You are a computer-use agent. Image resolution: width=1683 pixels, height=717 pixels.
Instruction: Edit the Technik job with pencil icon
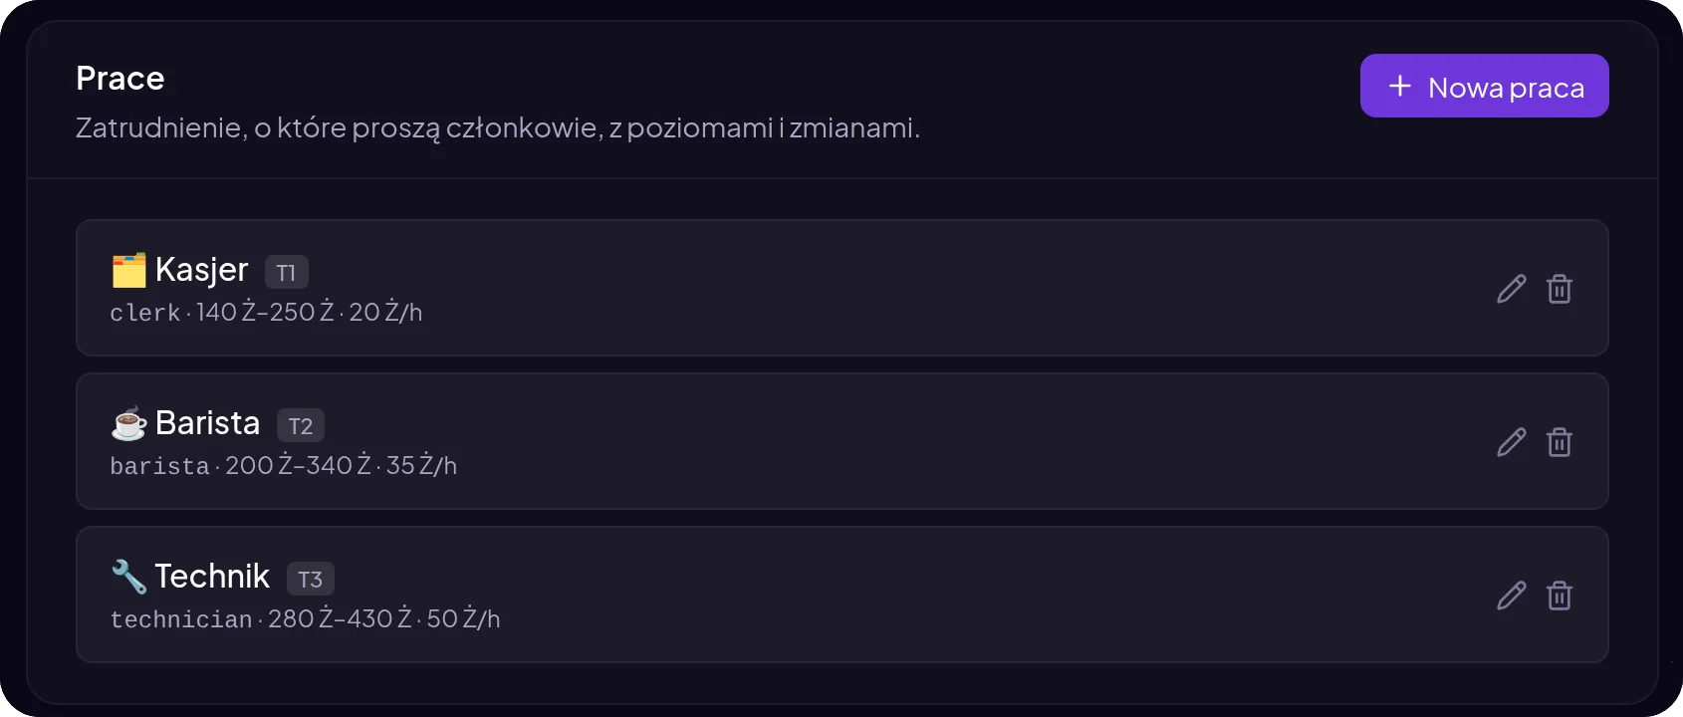coord(1511,596)
